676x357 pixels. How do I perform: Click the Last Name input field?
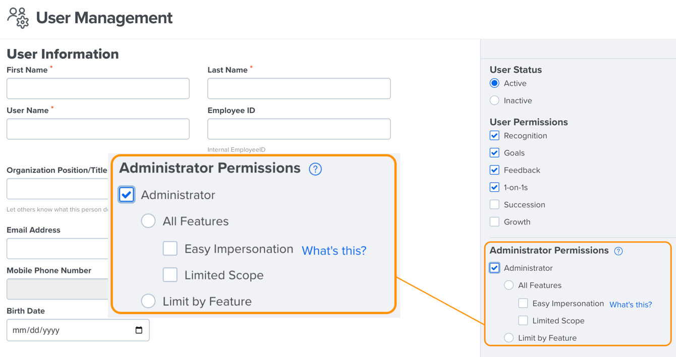(299, 89)
